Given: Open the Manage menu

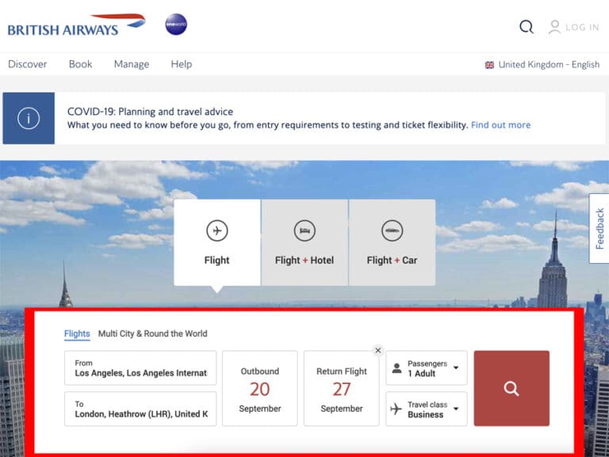Looking at the screenshot, I should 132,64.
